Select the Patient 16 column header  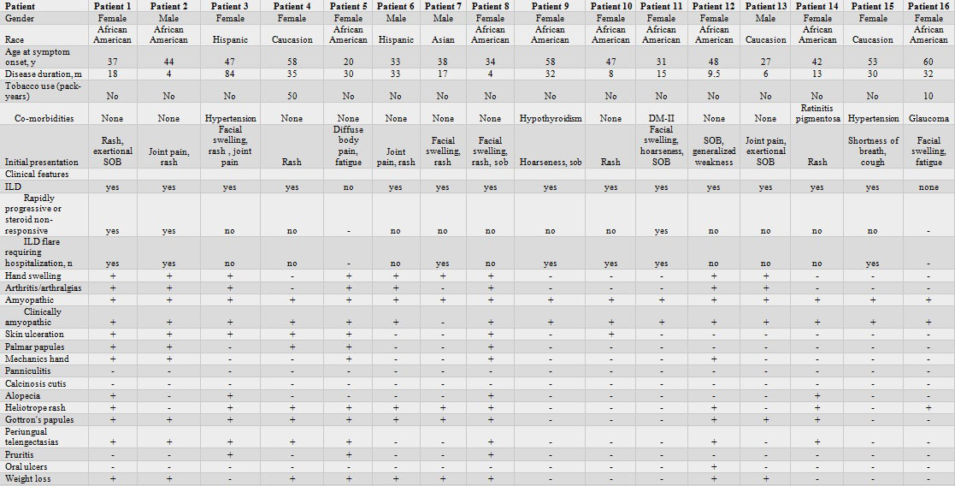coord(928,6)
